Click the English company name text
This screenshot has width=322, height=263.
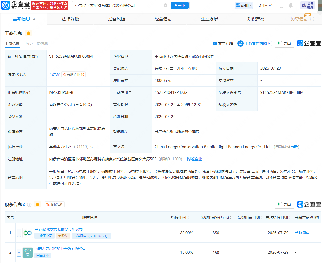click(x=212, y=147)
